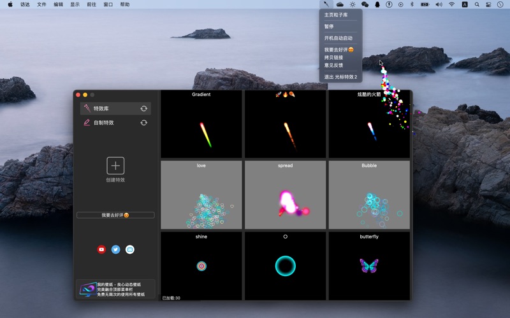Image resolution: width=510 pixels, height=318 pixels.
Task: Toggle 暂停 to pause cursor effects
Action: coord(329,27)
